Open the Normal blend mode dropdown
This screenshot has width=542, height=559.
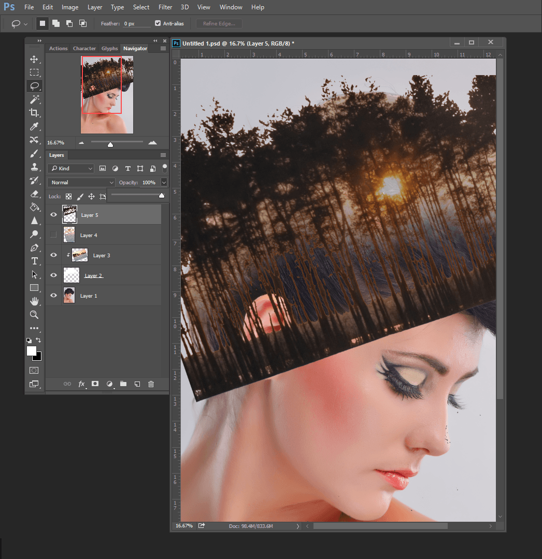pyautogui.click(x=81, y=182)
